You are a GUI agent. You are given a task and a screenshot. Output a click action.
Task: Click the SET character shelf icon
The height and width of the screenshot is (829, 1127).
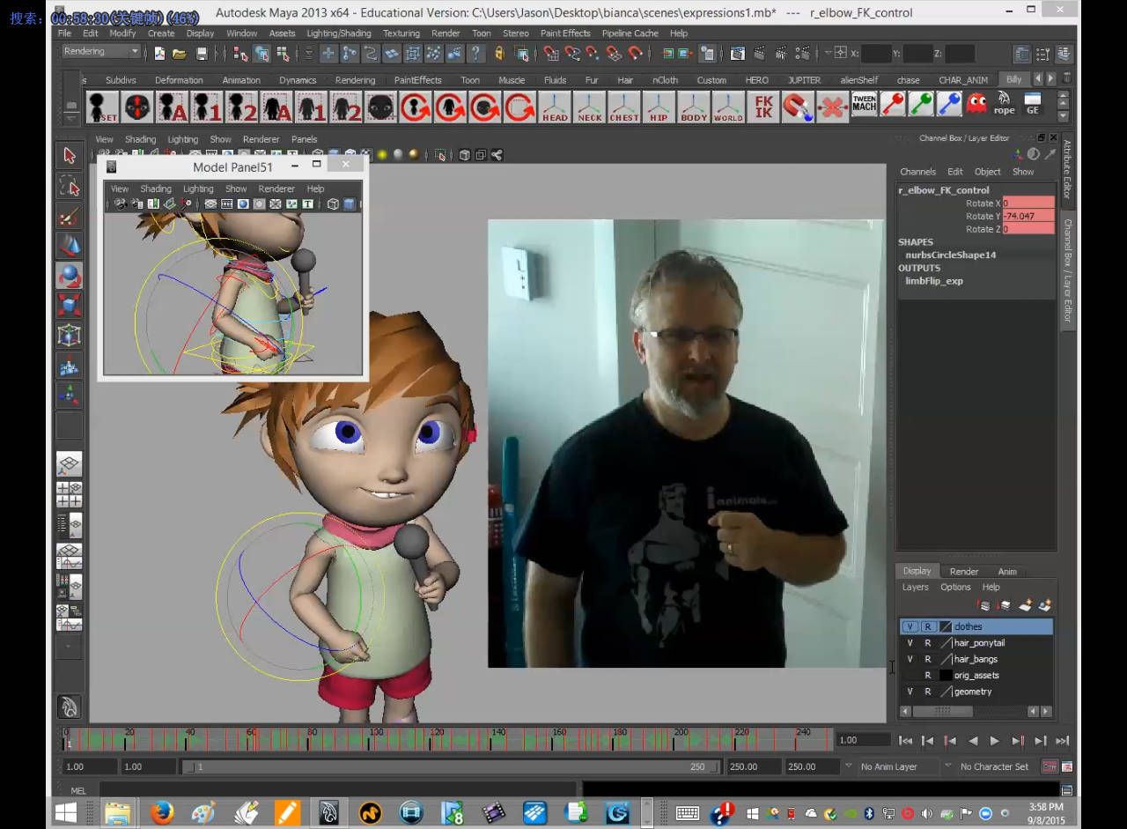[x=102, y=107]
